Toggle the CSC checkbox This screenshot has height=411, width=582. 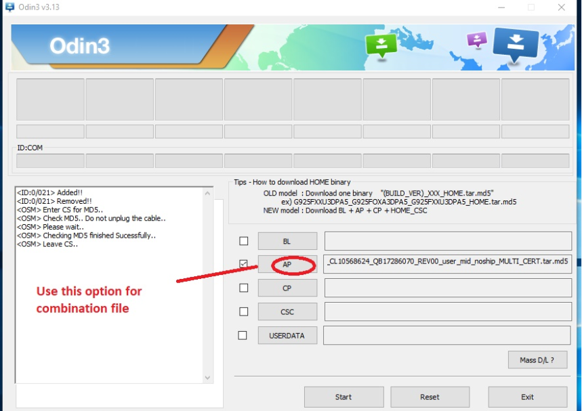pyautogui.click(x=243, y=311)
